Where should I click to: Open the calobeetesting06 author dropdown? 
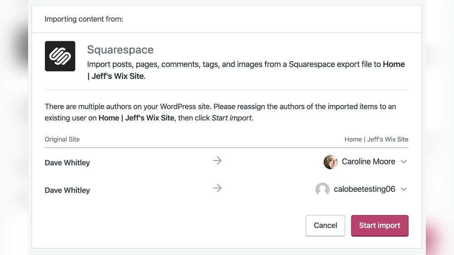(x=361, y=189)
